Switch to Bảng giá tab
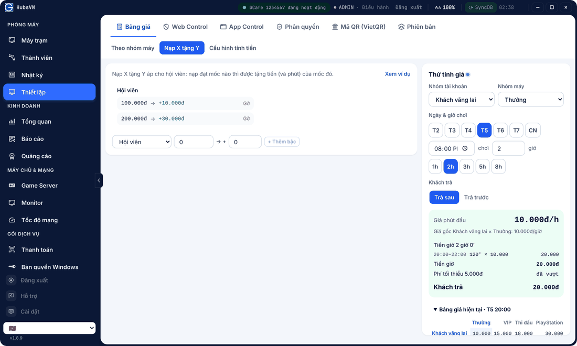The height and width of the screenshot is (346, 577). (x=133, y=27)
